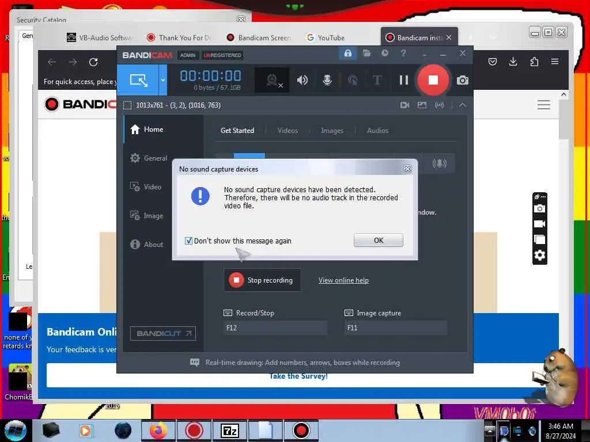Open the Windows Start menu orb
Viewport: 590px width, 442px height.
coord(15,430)
